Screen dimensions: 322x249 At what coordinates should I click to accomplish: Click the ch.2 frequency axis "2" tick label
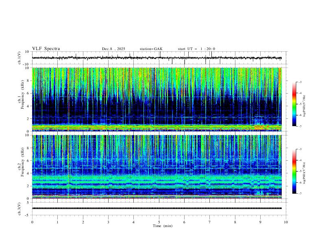tap(28, 186)
